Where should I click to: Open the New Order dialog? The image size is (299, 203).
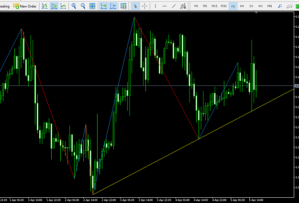click(25, 6)
